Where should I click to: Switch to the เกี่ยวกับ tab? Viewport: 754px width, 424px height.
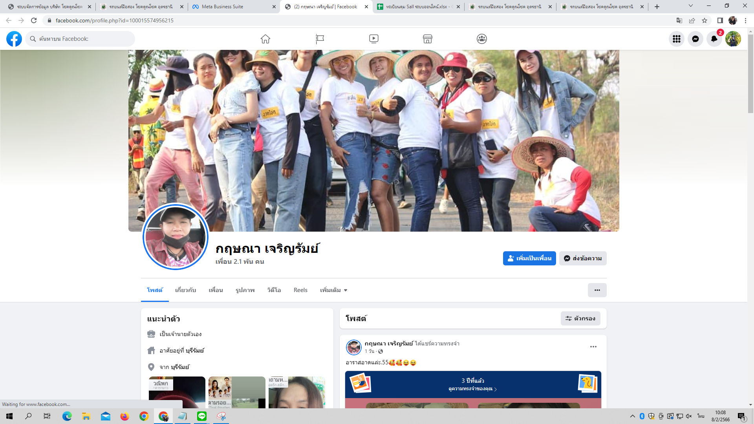click(185, 290)
